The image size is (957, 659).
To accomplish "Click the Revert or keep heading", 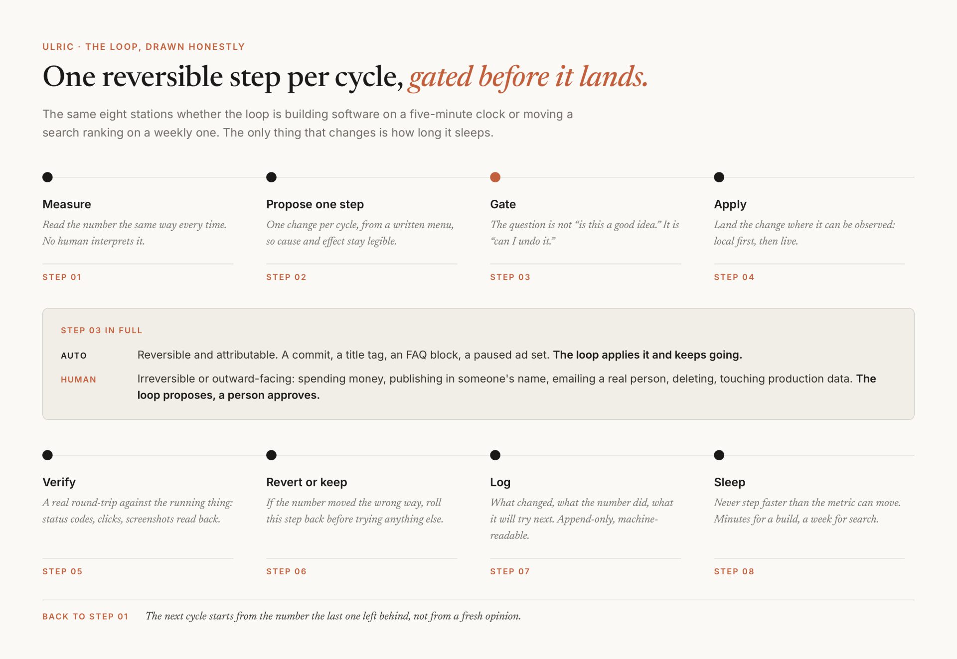I will pyautogui.click(x=307, y=482).
